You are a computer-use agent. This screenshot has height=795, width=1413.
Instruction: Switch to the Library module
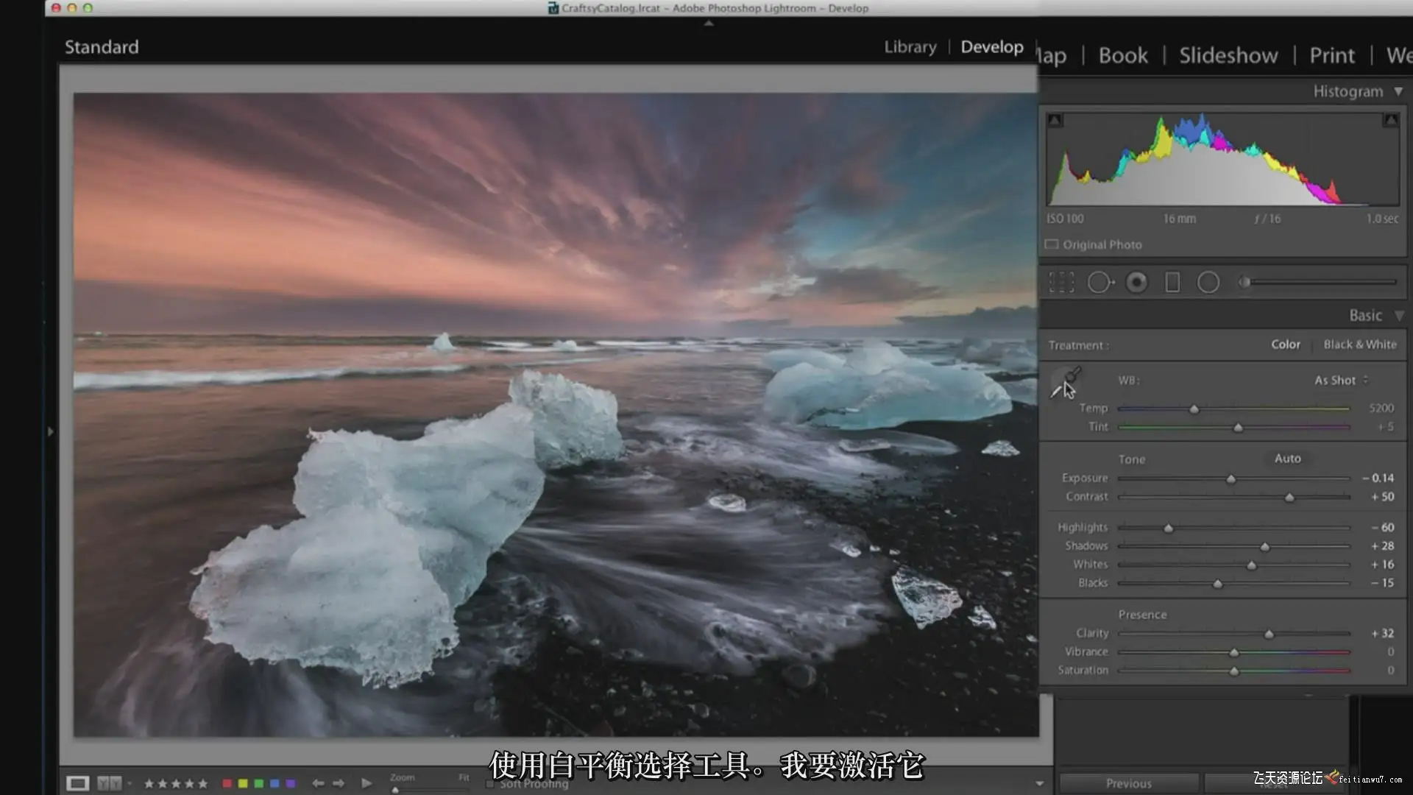click(910, 47)
